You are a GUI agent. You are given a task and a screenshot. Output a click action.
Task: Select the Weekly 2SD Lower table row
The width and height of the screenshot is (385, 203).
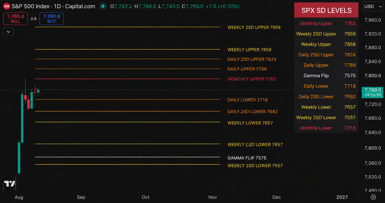point(326,118)
